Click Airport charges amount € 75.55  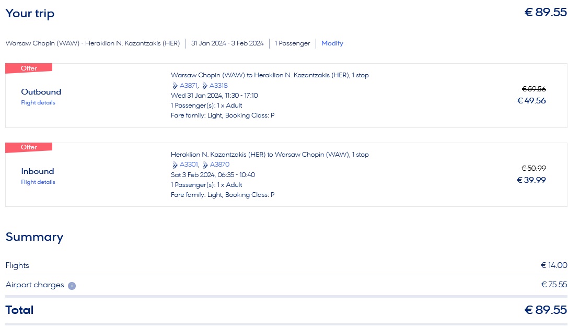click(554, 285)
